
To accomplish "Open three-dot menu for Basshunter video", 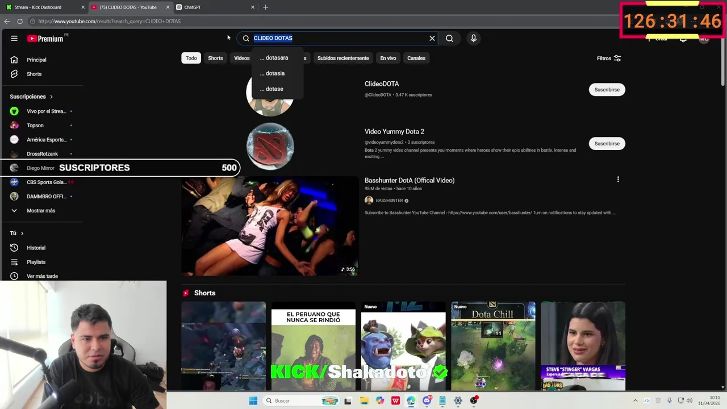I will point(618,180).
